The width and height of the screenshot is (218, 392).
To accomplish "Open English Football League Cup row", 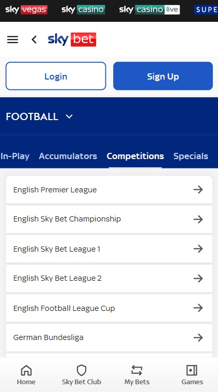I will tap(109, 308).
